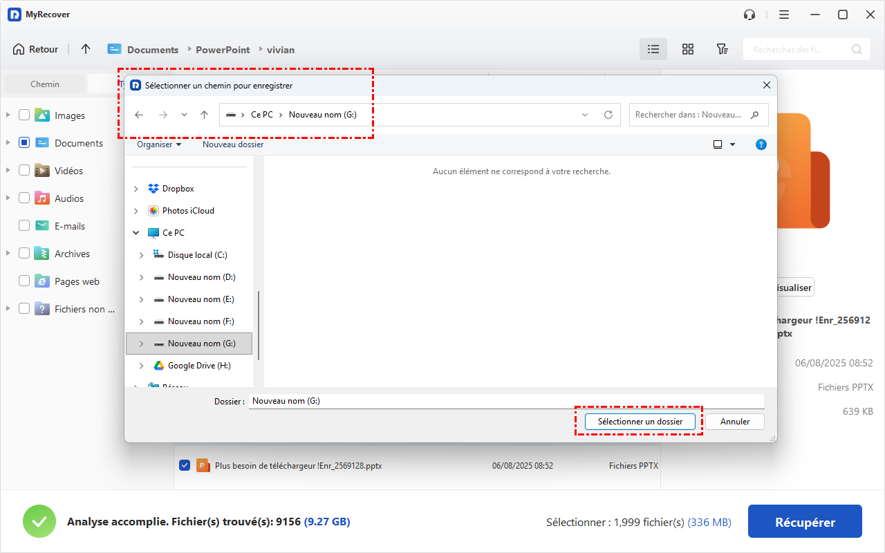Viewport: 885px width, 553px height.
Task: Open the MyRecover hamburger menu
Action: pos(783,15)
